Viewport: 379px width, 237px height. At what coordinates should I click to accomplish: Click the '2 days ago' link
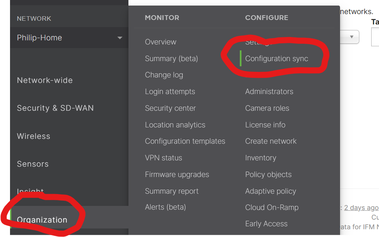pos(361,208)
